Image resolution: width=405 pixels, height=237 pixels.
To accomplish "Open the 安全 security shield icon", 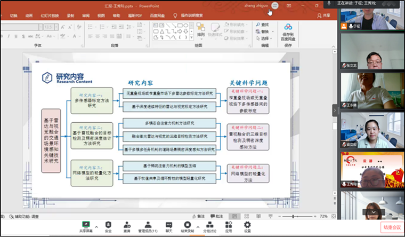I will (x=108, y=225).
